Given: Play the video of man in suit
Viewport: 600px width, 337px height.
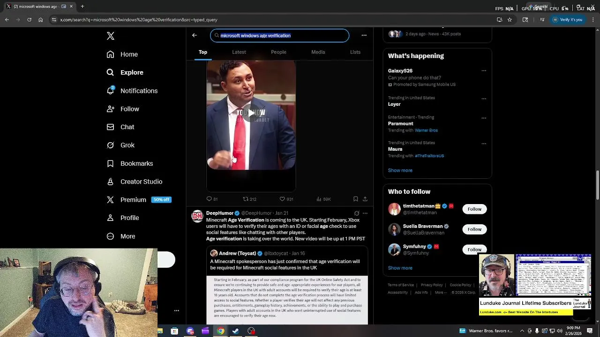Looking at the screenshot, I should point(251,113).
